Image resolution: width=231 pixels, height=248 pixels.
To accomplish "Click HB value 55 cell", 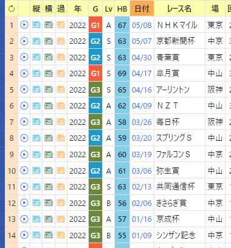I will pyautogui.click(x=122, y=235).
